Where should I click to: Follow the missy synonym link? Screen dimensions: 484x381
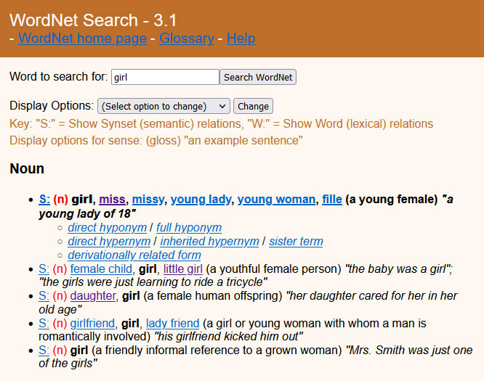point(148,200)
